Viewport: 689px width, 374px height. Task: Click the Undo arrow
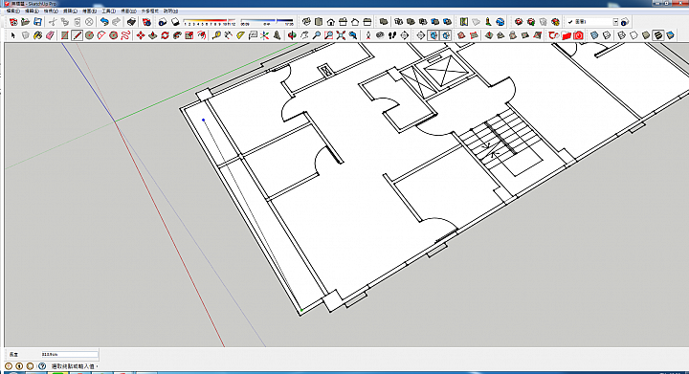tap(104, 21)
